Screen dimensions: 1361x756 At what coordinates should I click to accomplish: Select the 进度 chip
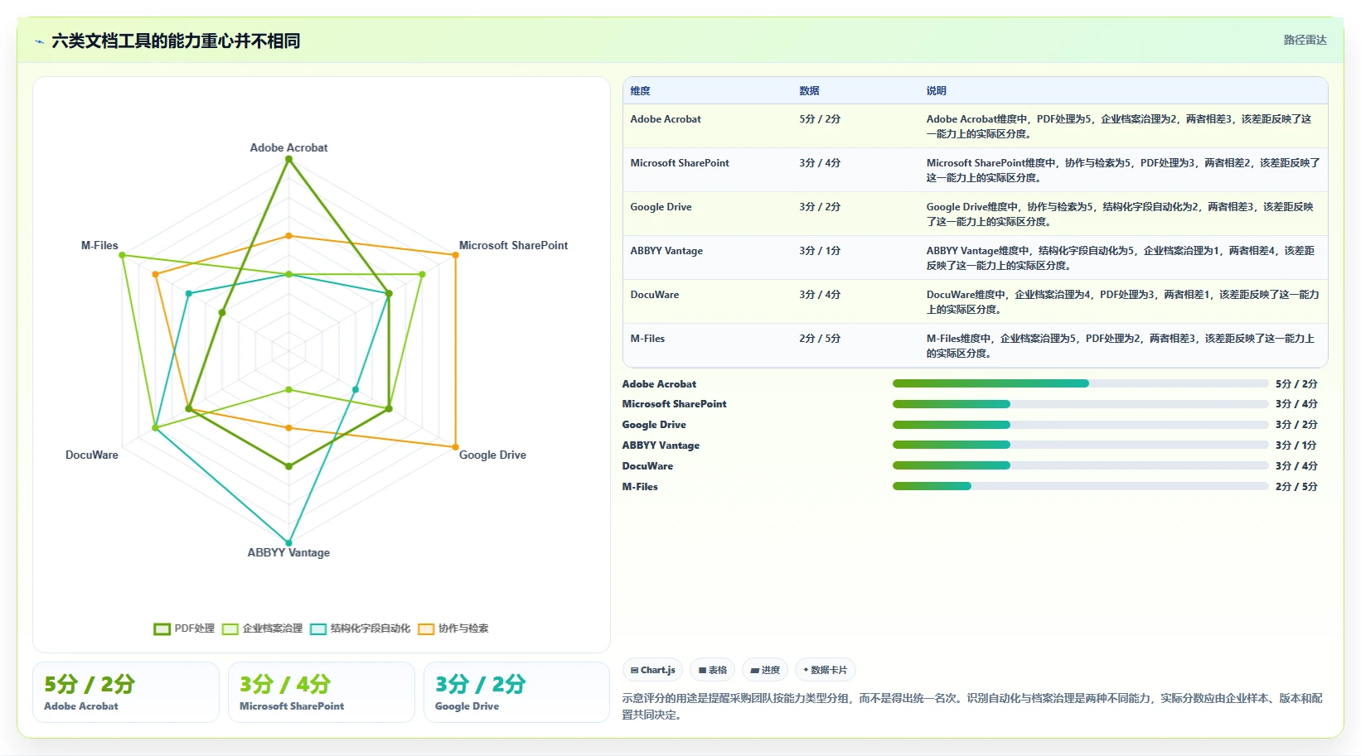(x=765, y=670)
